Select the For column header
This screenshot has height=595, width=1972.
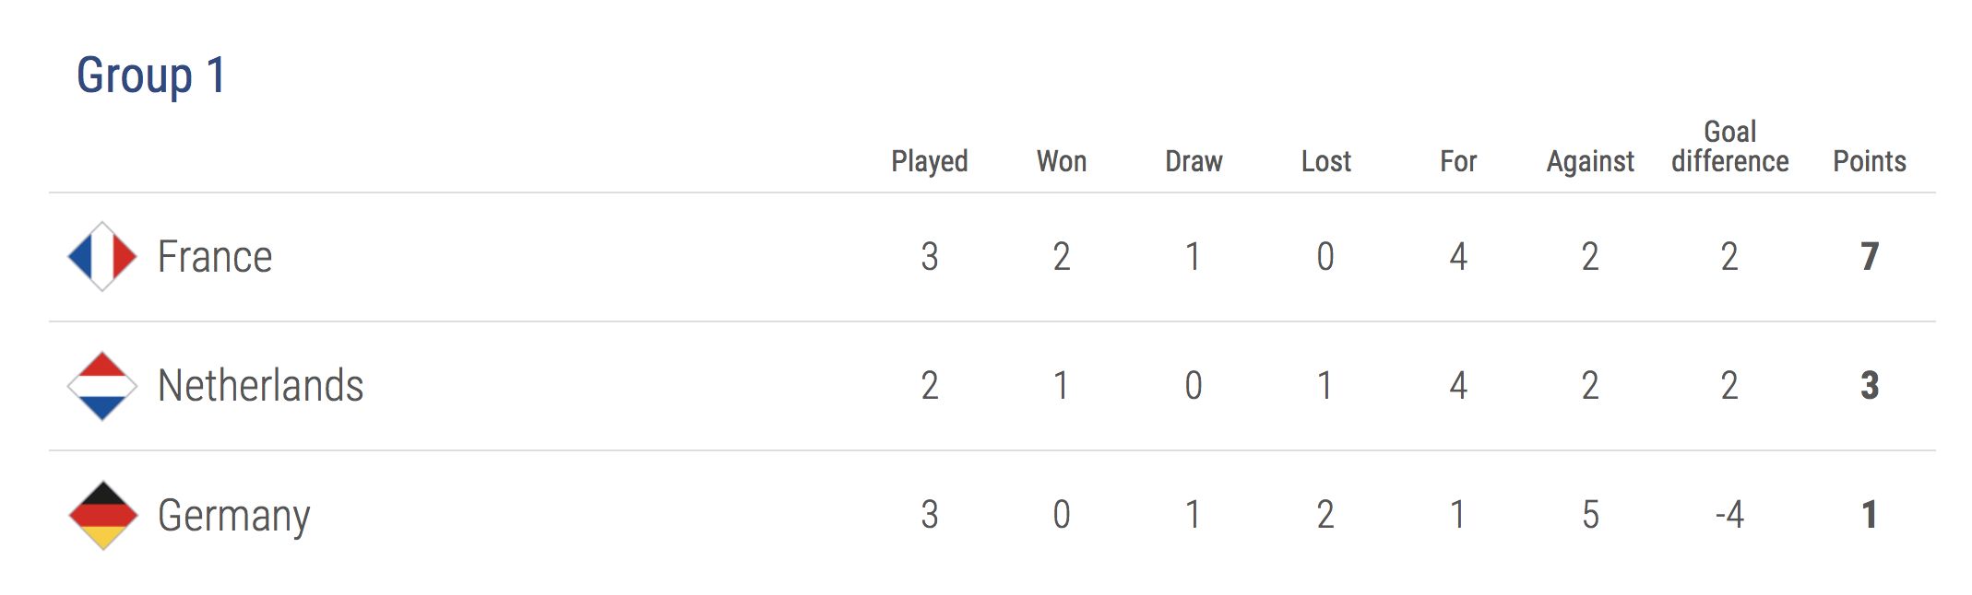coord(1458,161)
